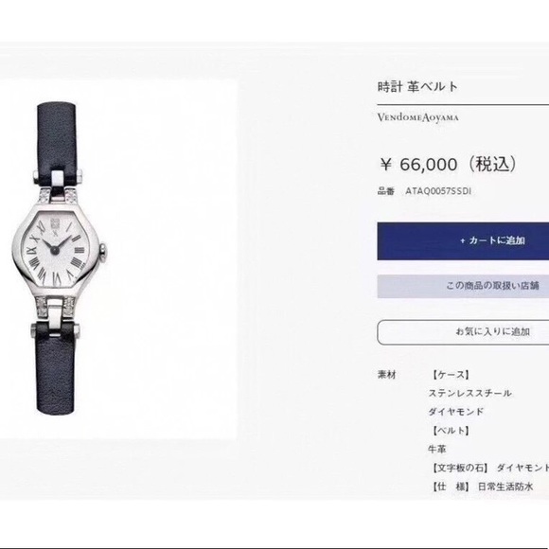The image size is (549, 549).
Task: Select the 【ケース】 heading
Action: [450, 375]
